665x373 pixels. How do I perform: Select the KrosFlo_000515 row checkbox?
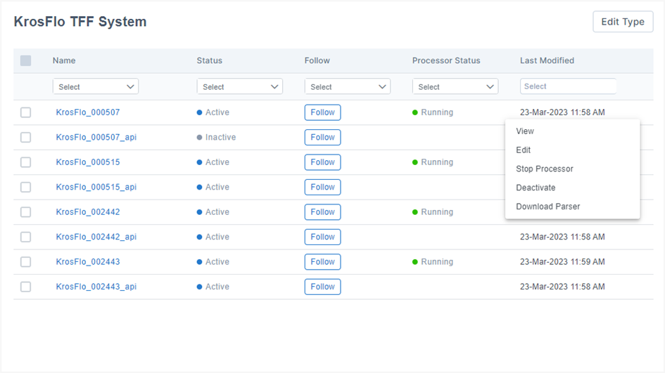pos(25,162)
